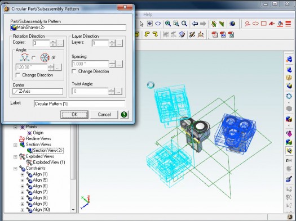Image resolution: width=296 pixels, height=221 pixels.
Task: Click the first PDF publish icon
Action: pyautogui.click(x=215, y=35)
